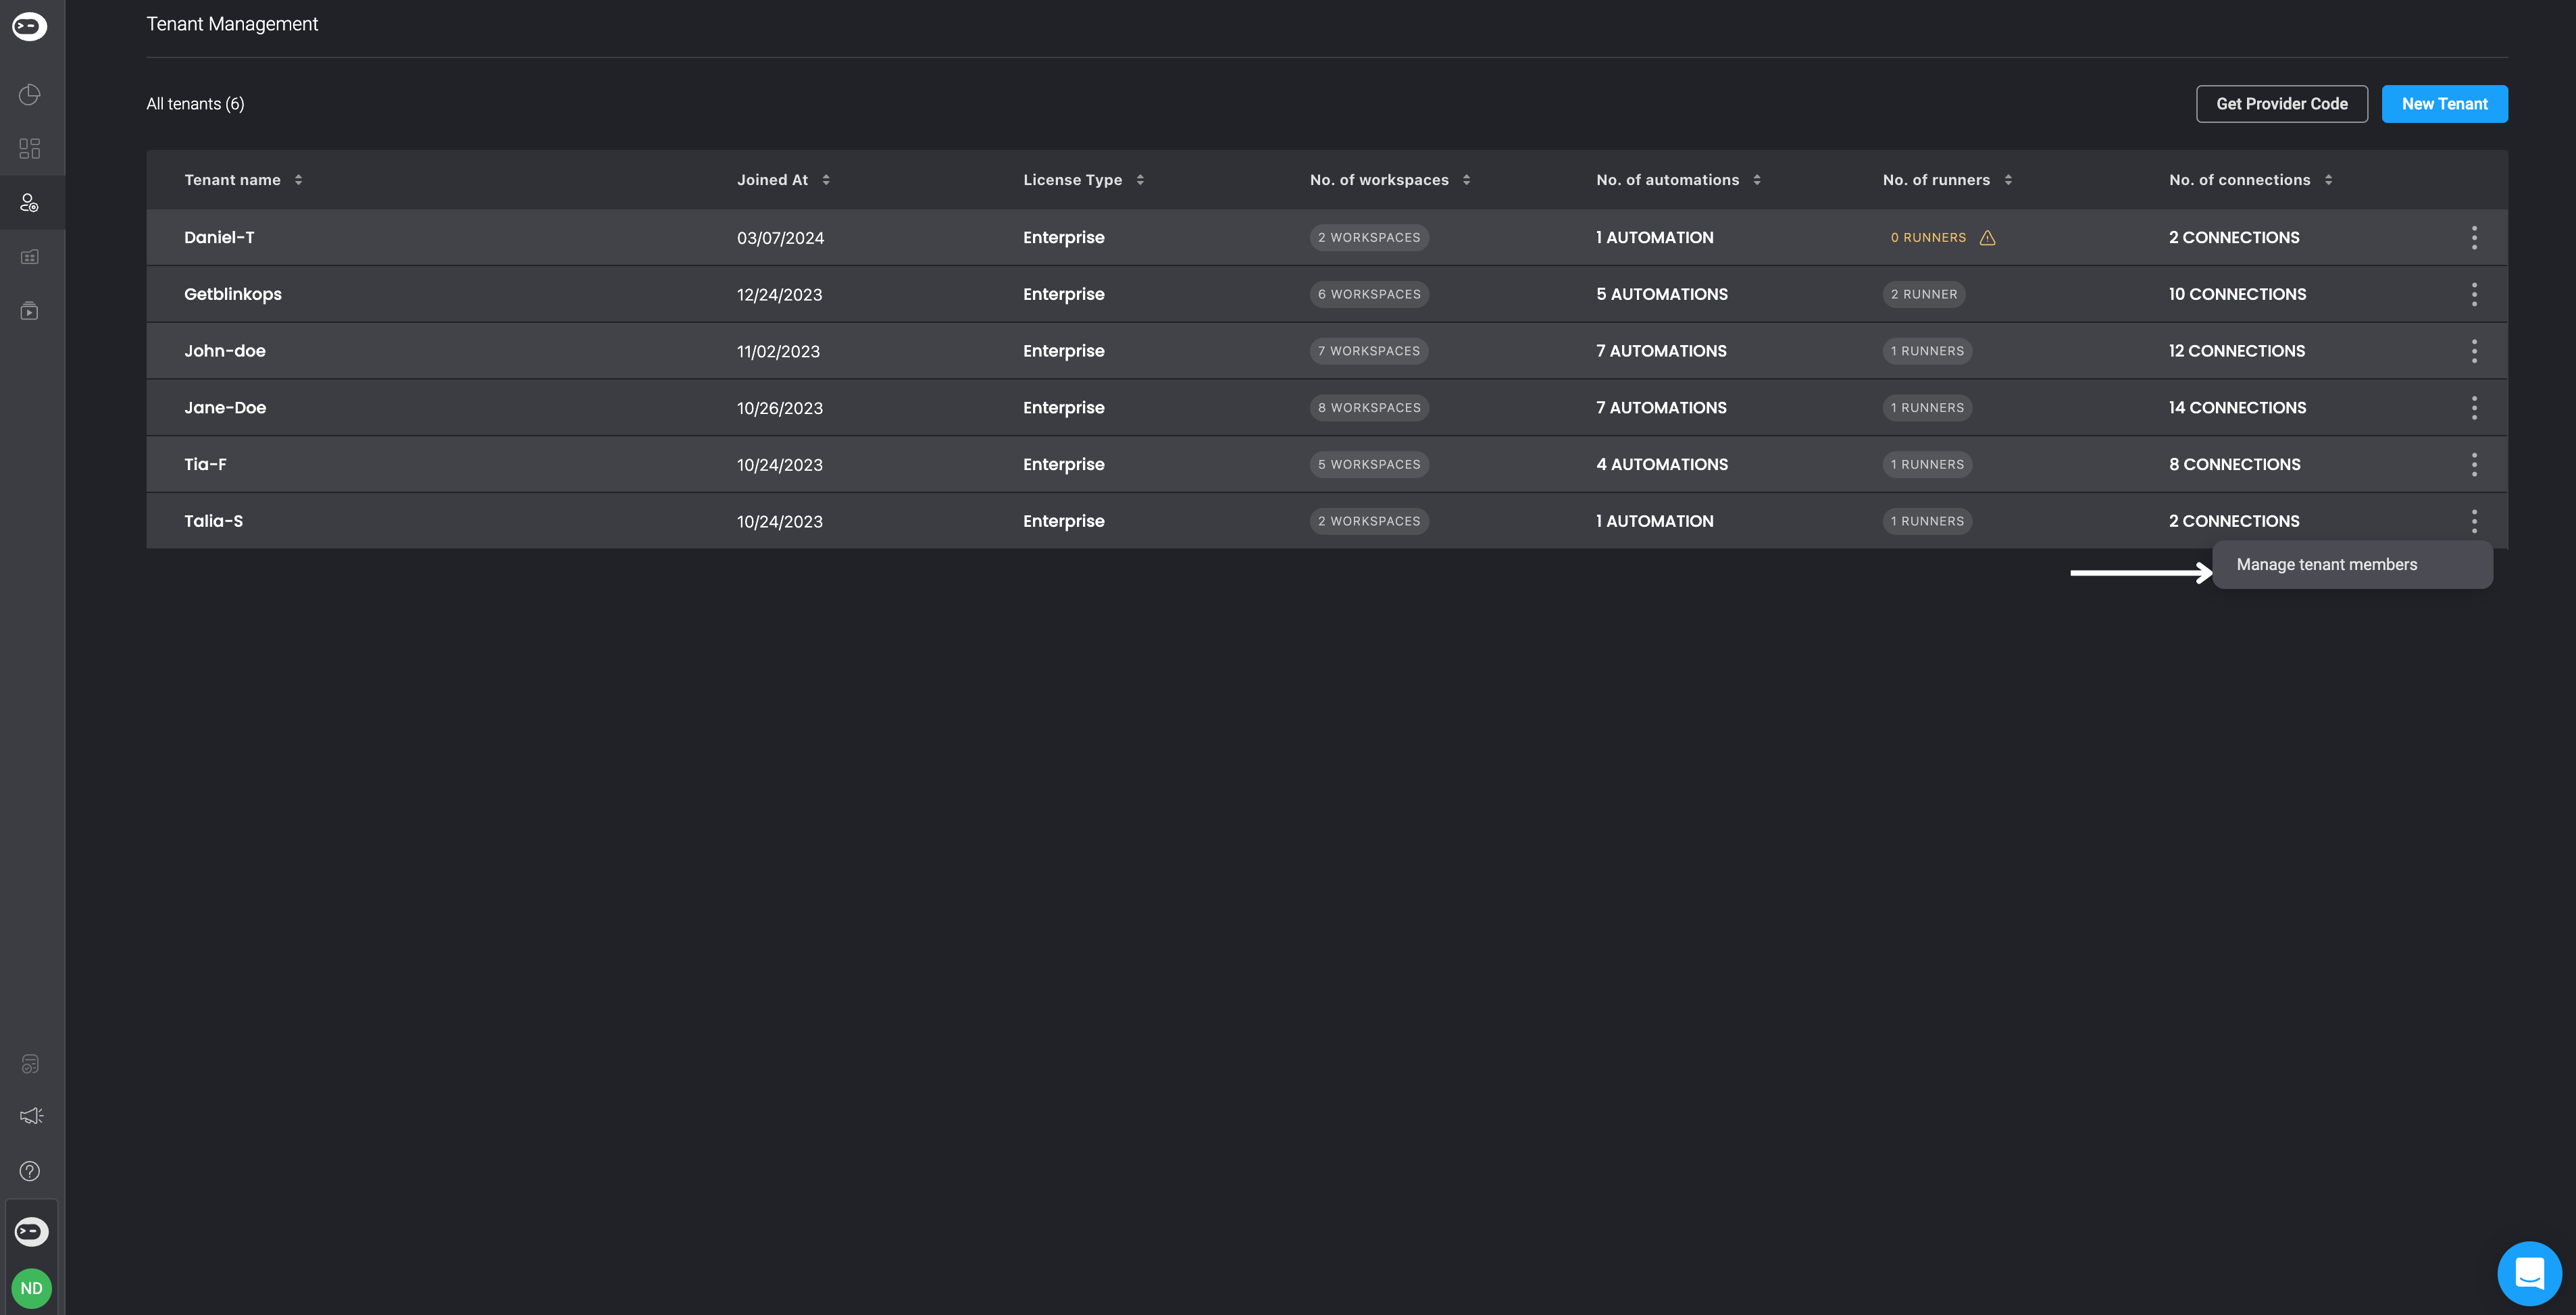The height and width of the screenshot is (1315, 2576).
Task: Sort by License Type column arrows
Action: [1140, 180]
